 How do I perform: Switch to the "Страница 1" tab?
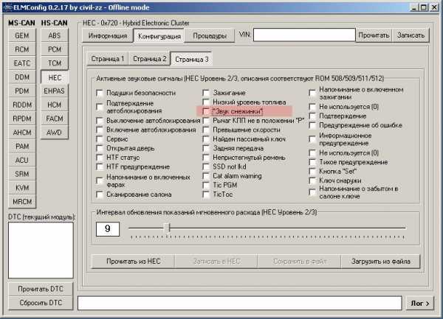(108, 59)
